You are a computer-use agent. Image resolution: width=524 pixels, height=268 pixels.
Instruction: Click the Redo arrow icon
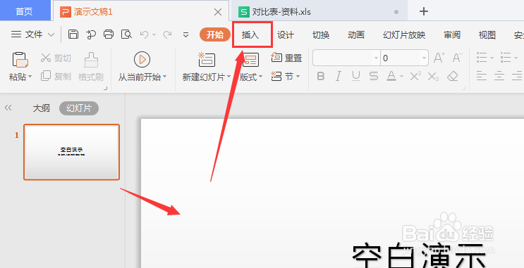(167, 34)
